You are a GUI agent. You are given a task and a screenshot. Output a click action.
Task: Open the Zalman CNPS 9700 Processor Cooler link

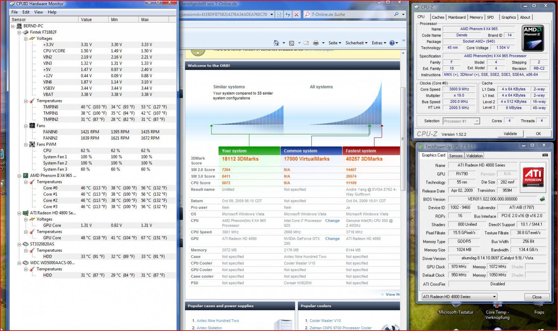(x=341, y=328)
